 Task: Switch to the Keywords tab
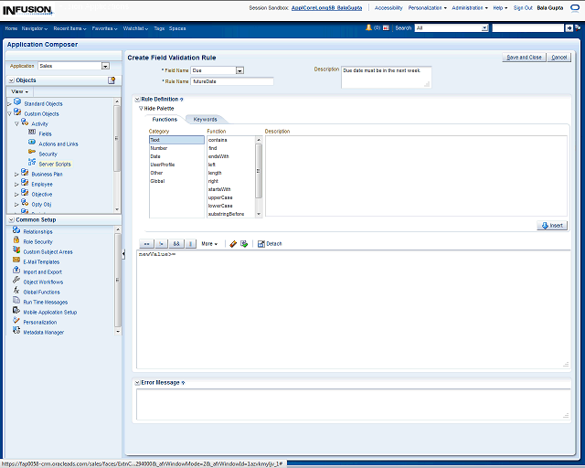(x=205, y=119)
